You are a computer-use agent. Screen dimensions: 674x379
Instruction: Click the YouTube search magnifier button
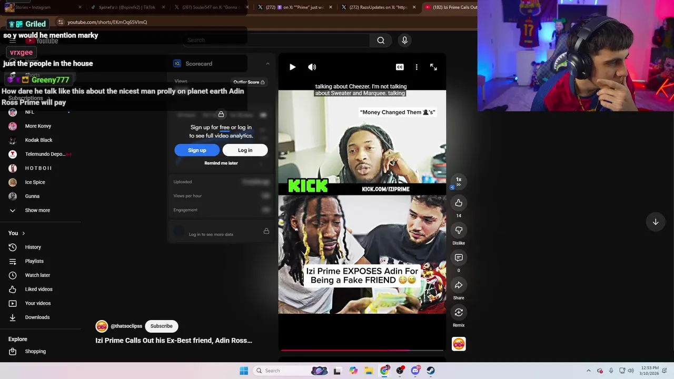(381, 40)
